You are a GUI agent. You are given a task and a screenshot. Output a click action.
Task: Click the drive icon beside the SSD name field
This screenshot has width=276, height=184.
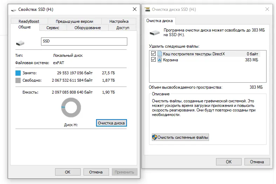click(21, 43)
